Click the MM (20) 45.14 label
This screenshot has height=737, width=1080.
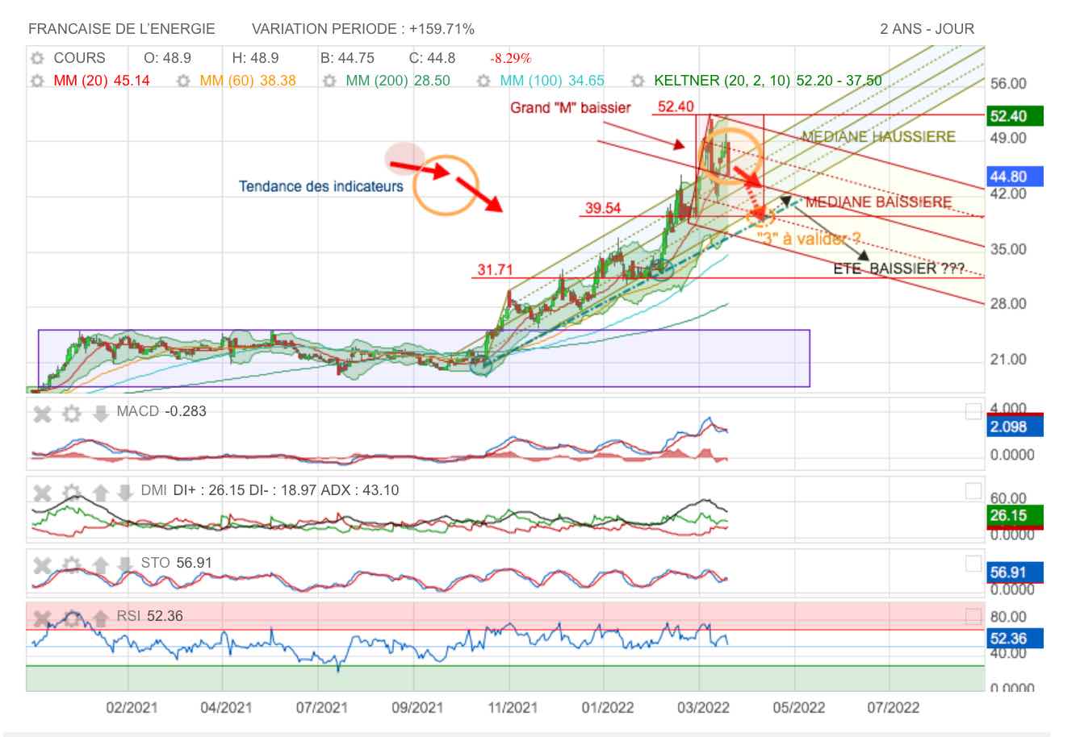101,81
